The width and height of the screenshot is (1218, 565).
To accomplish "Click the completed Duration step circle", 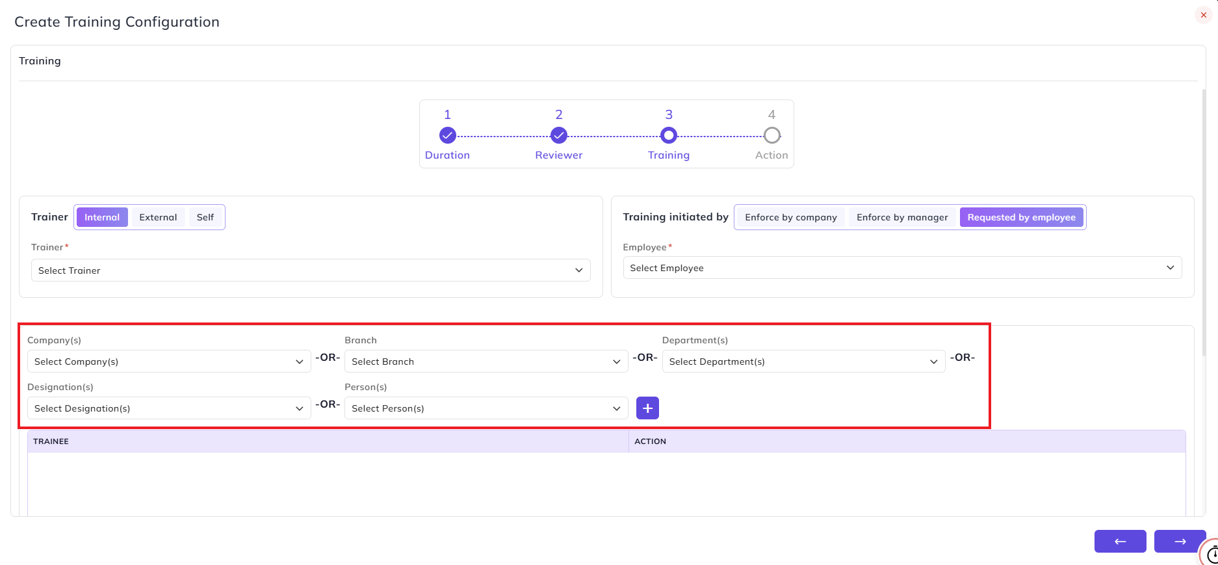I will click(x=447, y=135).
